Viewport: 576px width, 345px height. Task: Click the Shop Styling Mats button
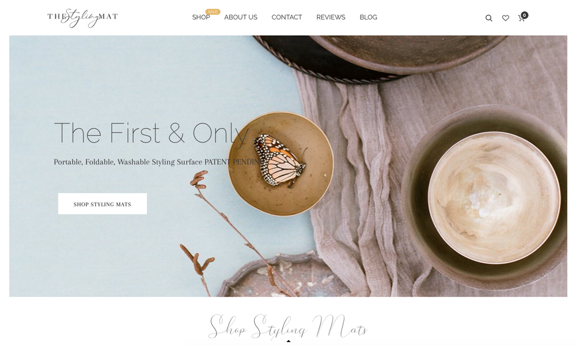[x=103, y=204]
